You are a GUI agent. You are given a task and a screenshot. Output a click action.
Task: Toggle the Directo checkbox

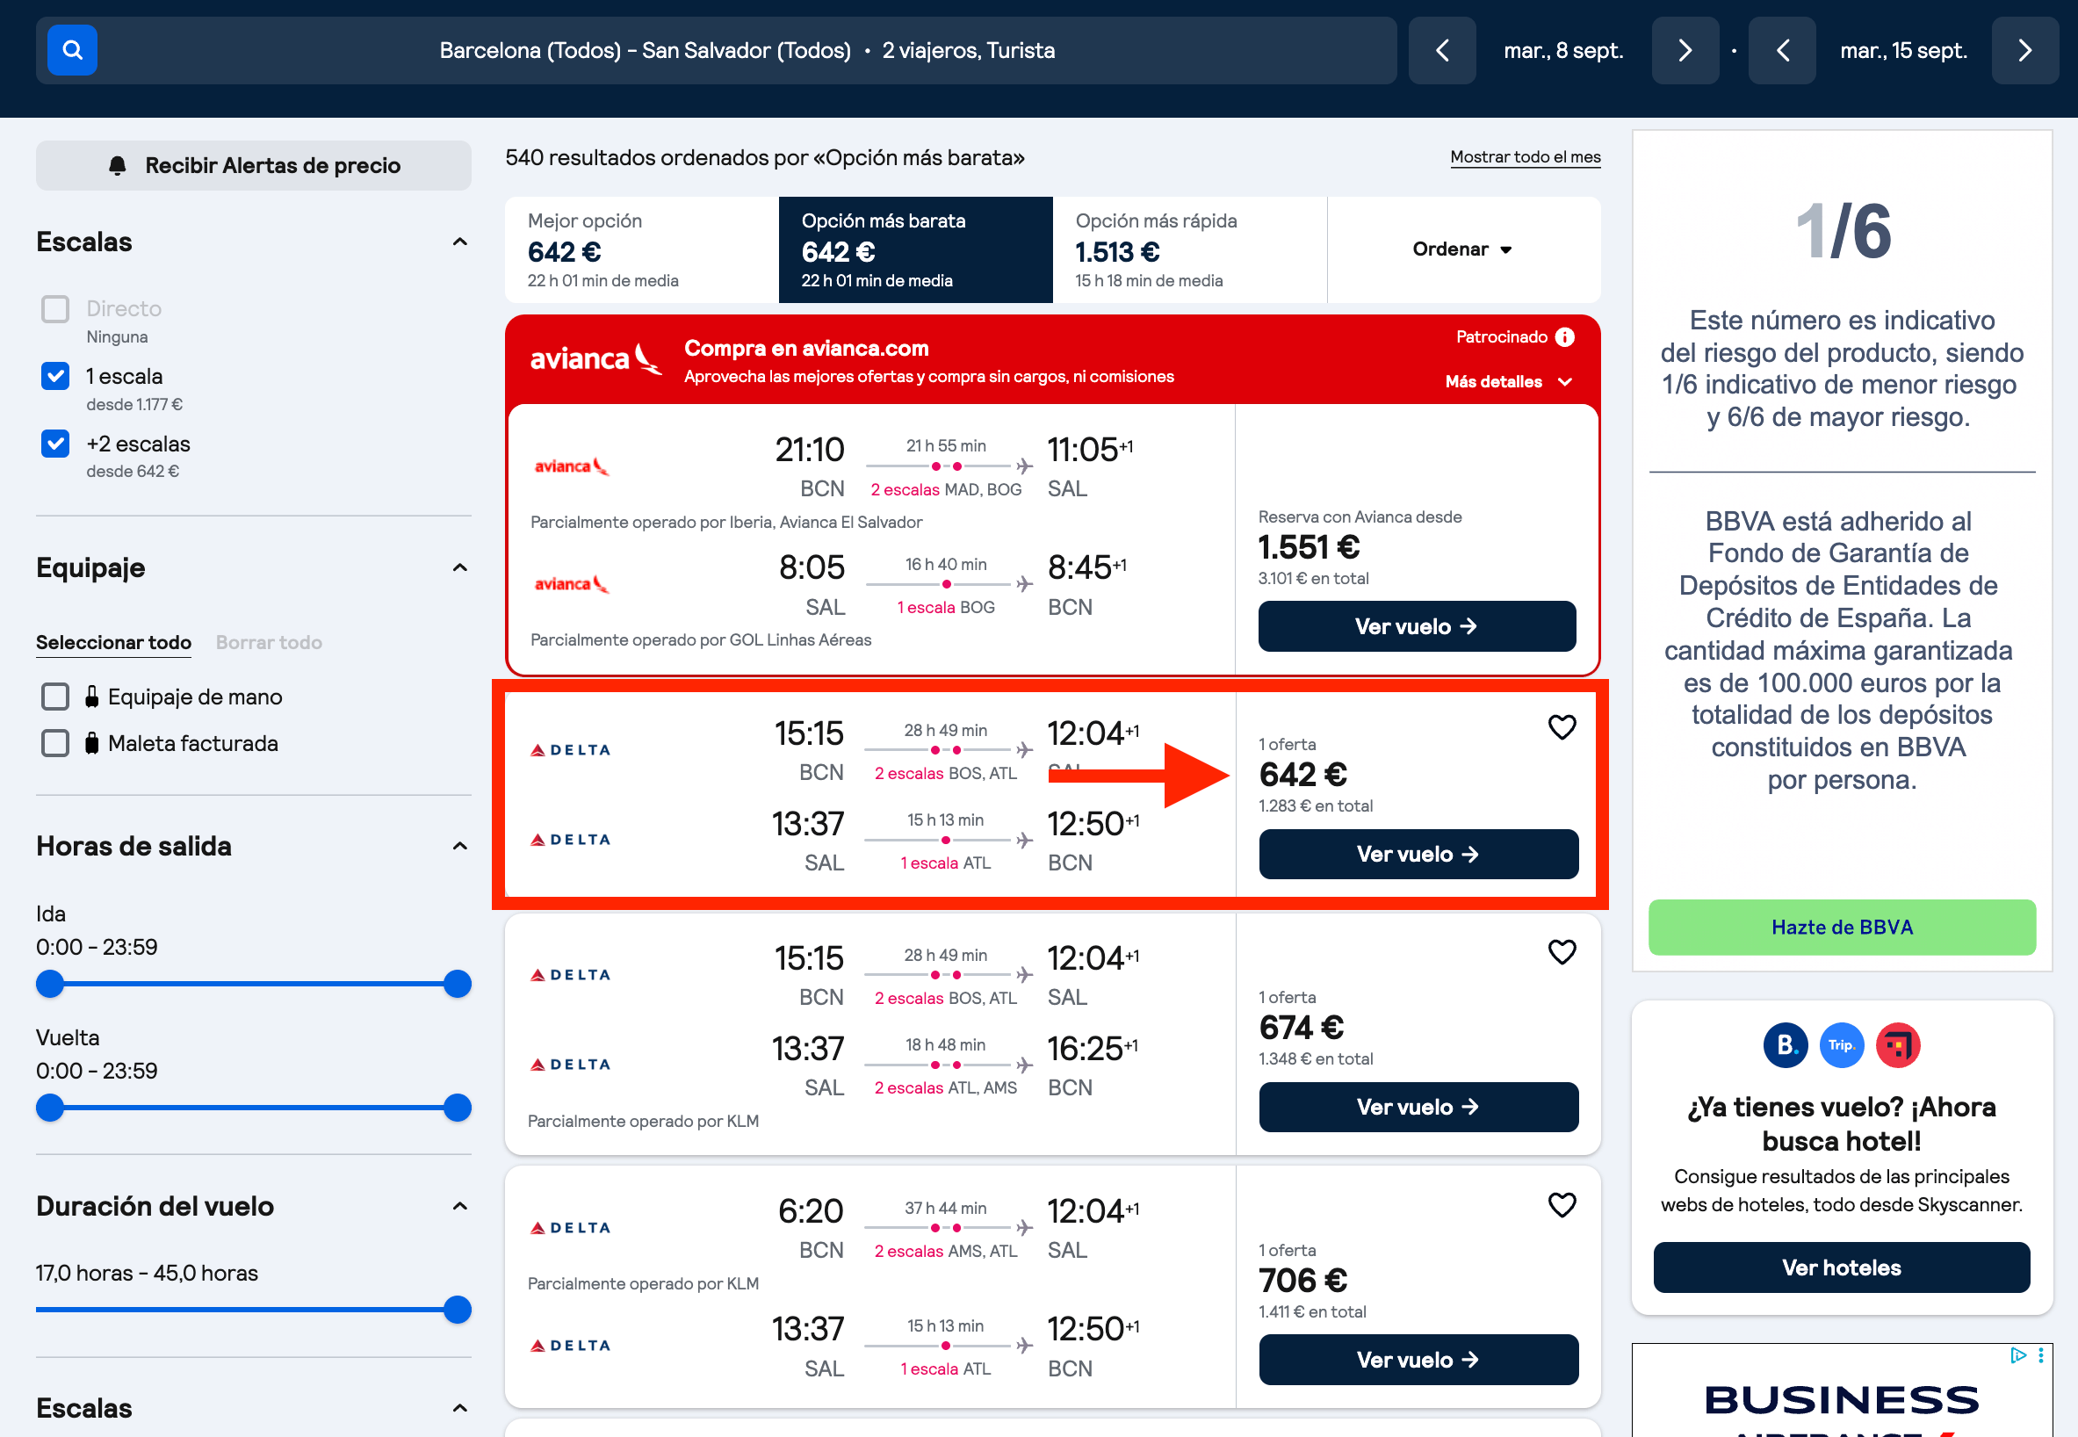pyautogui.click(x=56, y=309)
